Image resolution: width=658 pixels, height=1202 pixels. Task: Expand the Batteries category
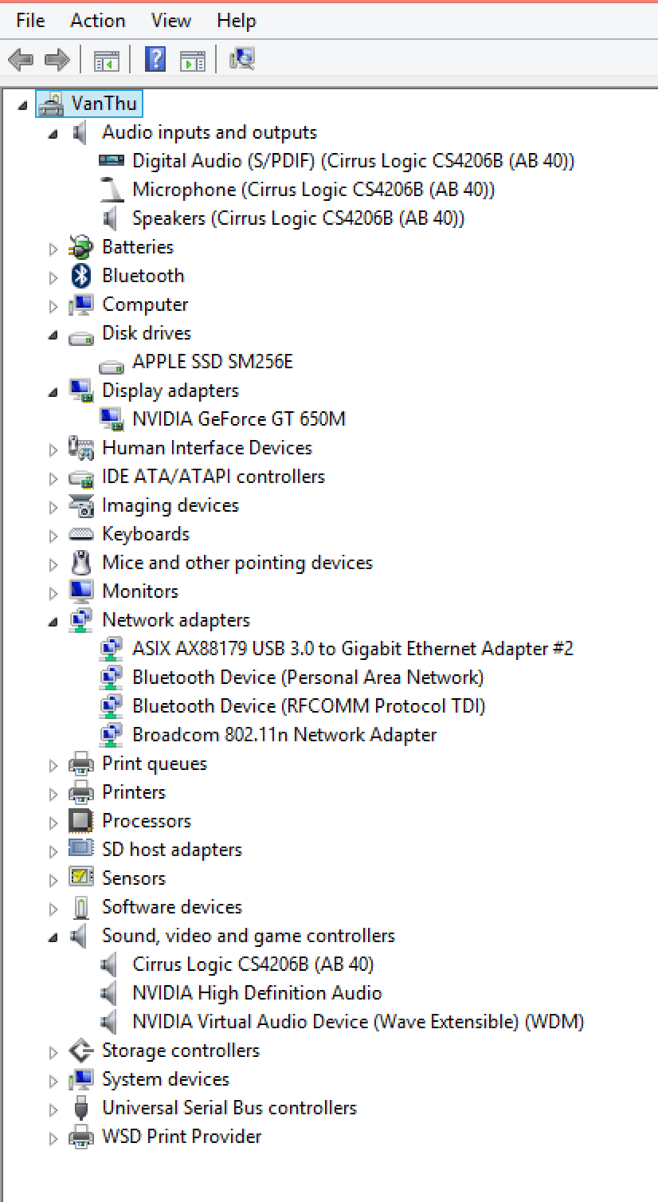click(x=53, y=249)
